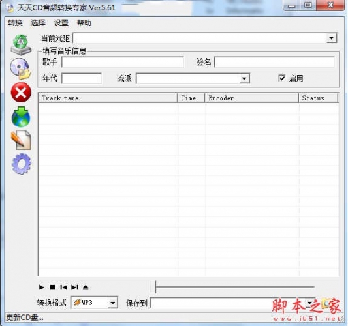Eject the CD with eject button
Viewport: 348px width, 326px height.
[x=86, y=288]
